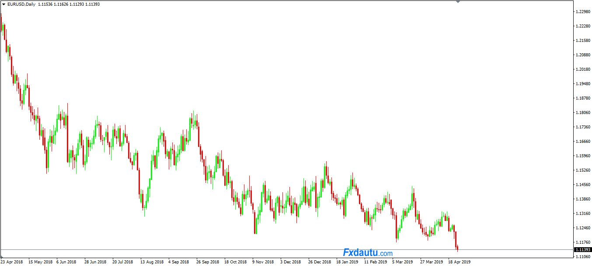The image size is (592, 266).
Task: Click the Fxdautu.com watermark link
Action: pos(367,253)
